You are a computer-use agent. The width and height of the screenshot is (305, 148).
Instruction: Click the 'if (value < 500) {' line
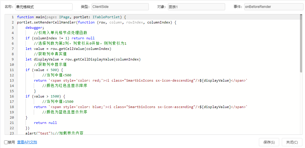(x=44, y=70)
